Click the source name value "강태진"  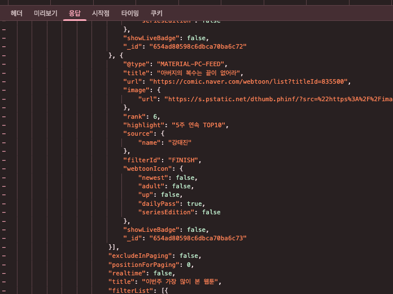pos(180,142)
